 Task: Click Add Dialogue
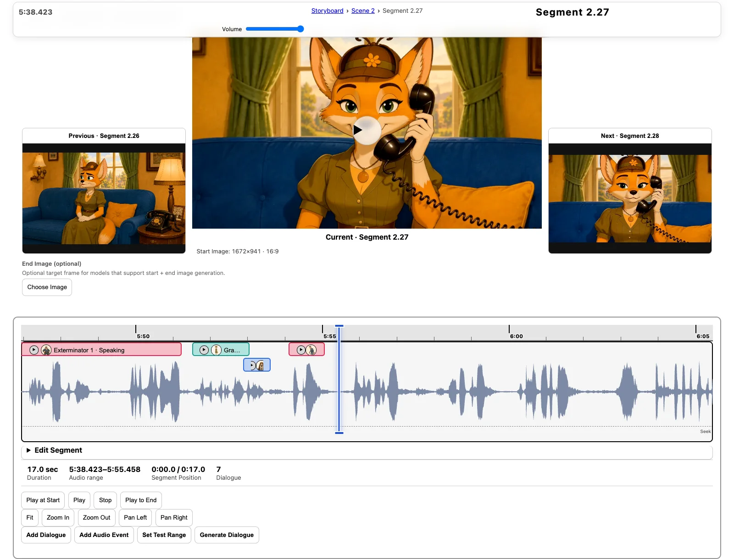[x=46, y=535]
